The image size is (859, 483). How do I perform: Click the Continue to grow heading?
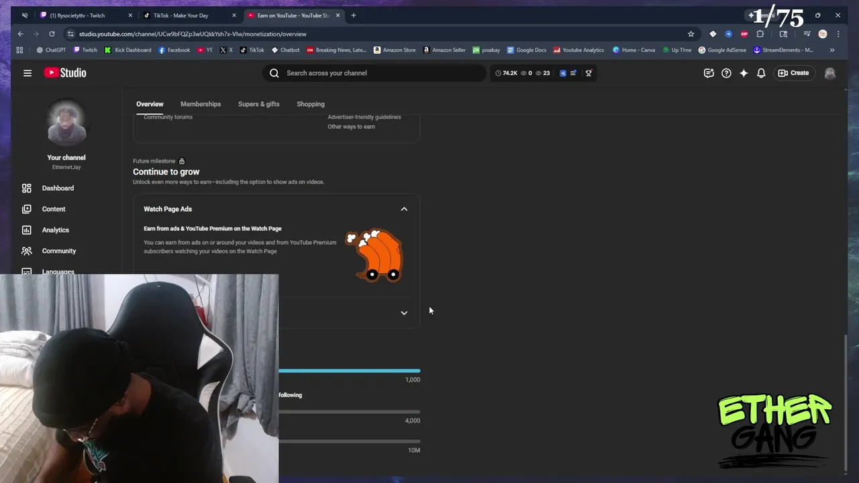click(166, 172)
